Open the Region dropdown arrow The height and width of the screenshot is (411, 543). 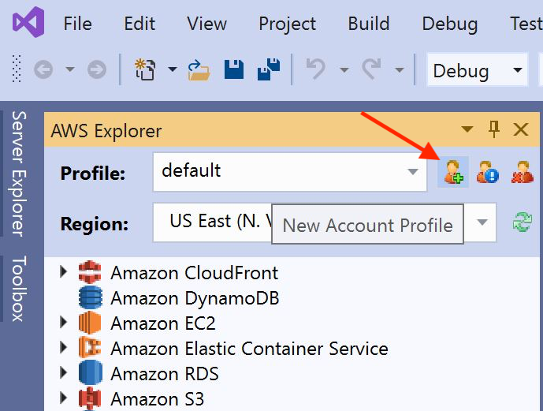482,222
